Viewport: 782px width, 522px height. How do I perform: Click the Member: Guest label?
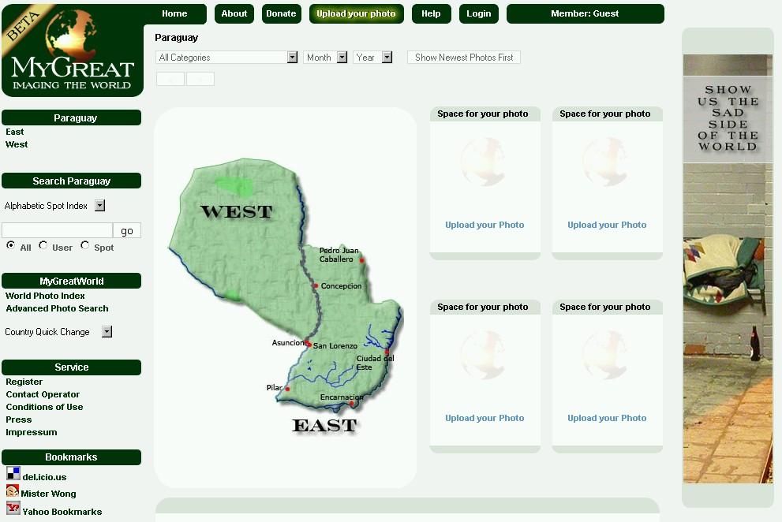point(585,13)
